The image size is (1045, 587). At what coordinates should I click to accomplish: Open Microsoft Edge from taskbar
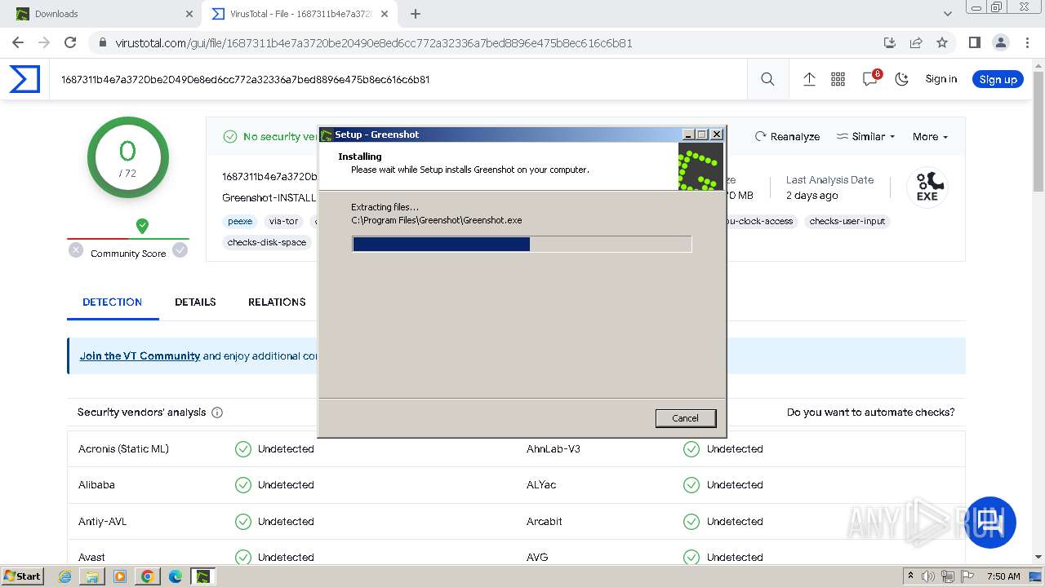(176, 576)
